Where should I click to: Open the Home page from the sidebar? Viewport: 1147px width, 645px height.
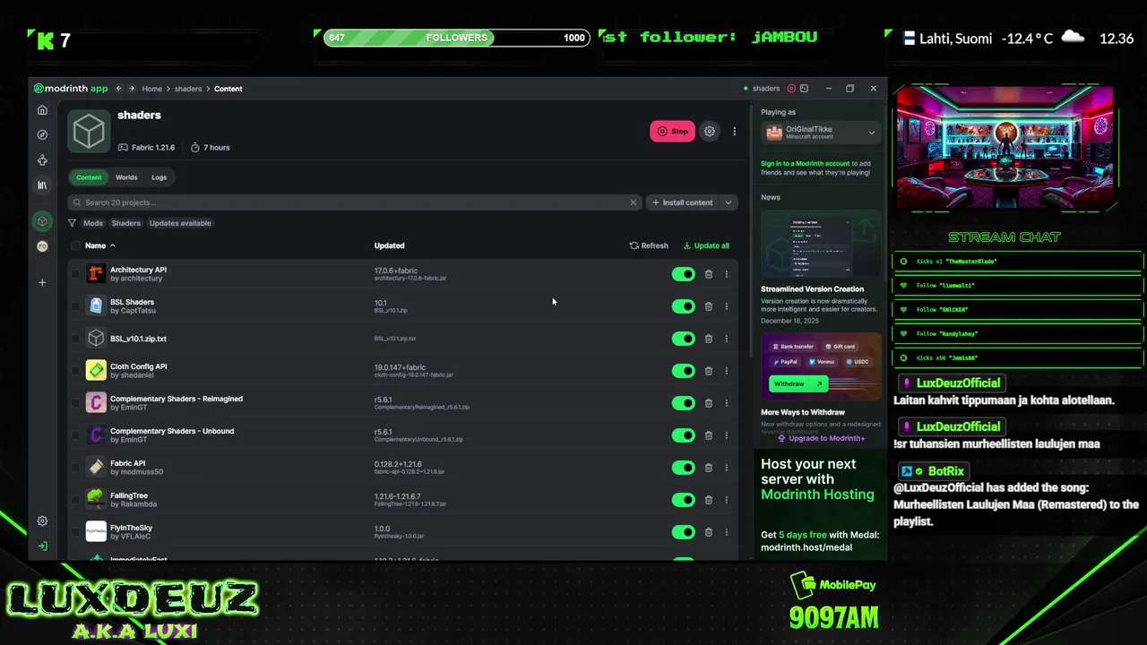(42, 110)
